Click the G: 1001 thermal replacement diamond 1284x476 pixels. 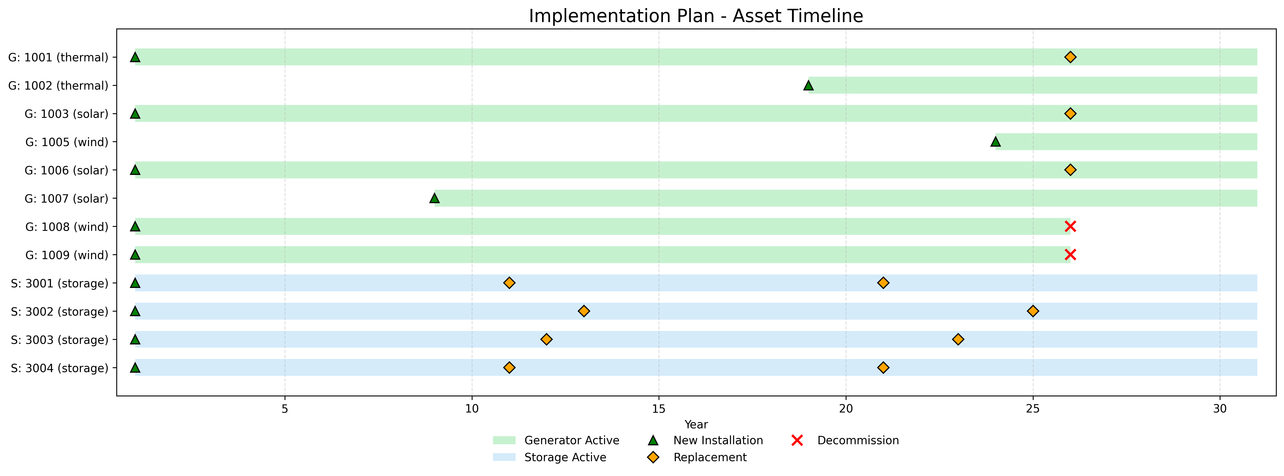(1070, 57)
